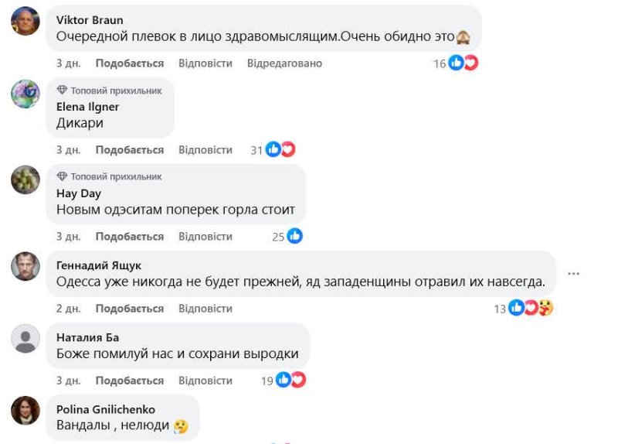Screen dimensions: 618x444
Task: Click the 2 дн. timestamp on Ящук's comment
Action: click(x=68, y=309)
